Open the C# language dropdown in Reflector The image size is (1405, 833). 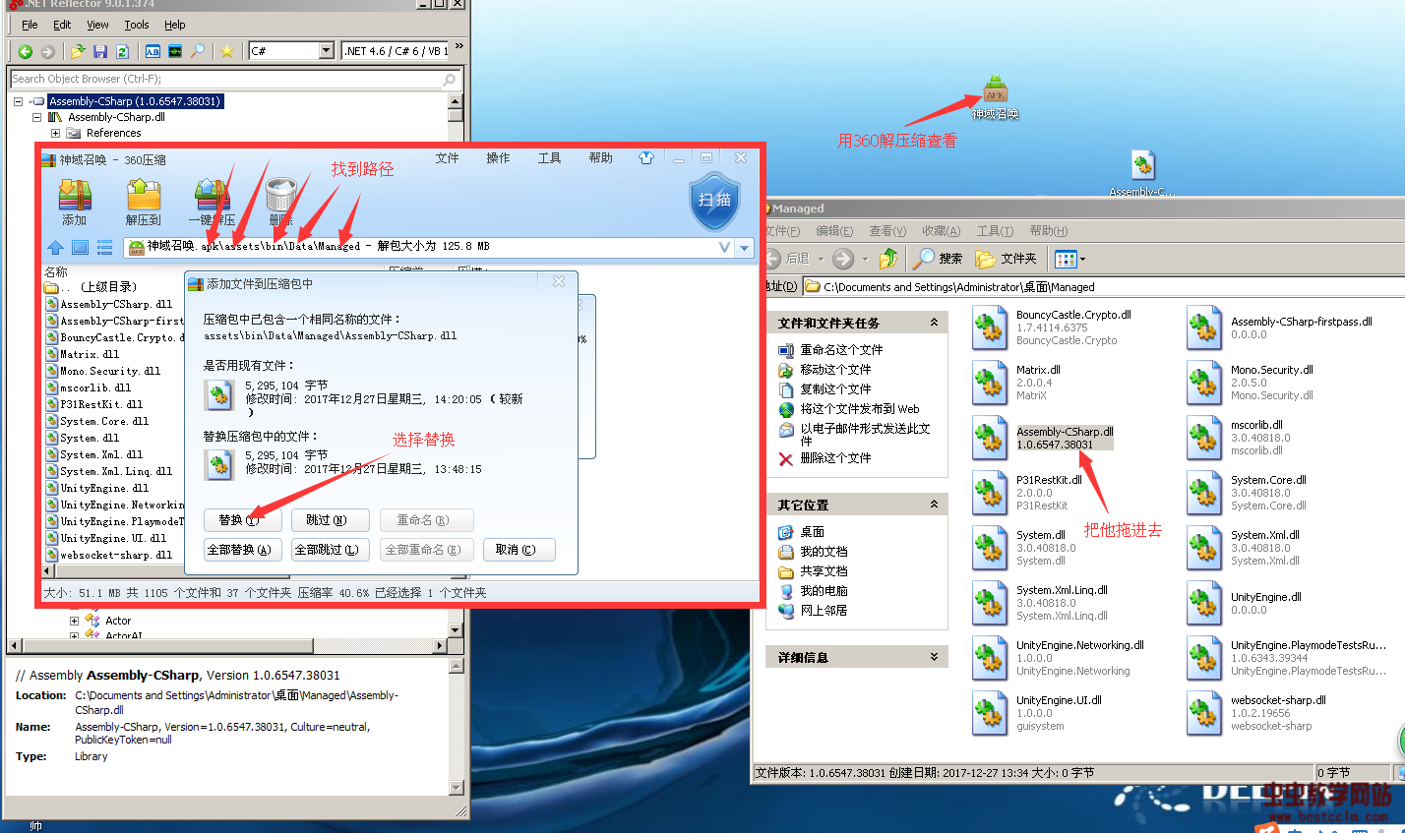[x=327, y=51]
